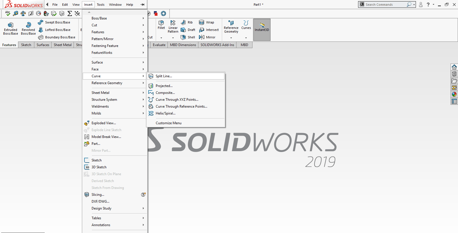Expand Reference Geometry submenu in Insert menu
The image size is (458, 233).
(x=115, y=83)
